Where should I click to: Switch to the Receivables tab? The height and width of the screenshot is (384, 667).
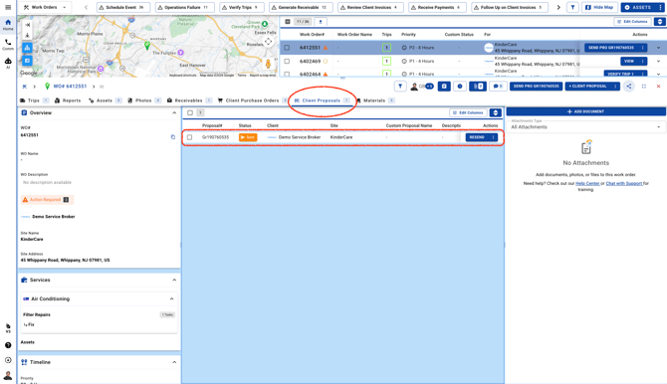[189, 100]
